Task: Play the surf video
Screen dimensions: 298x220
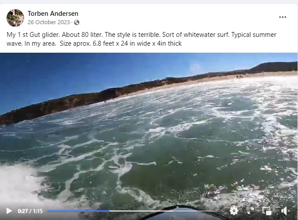Action: coord(9,211)
